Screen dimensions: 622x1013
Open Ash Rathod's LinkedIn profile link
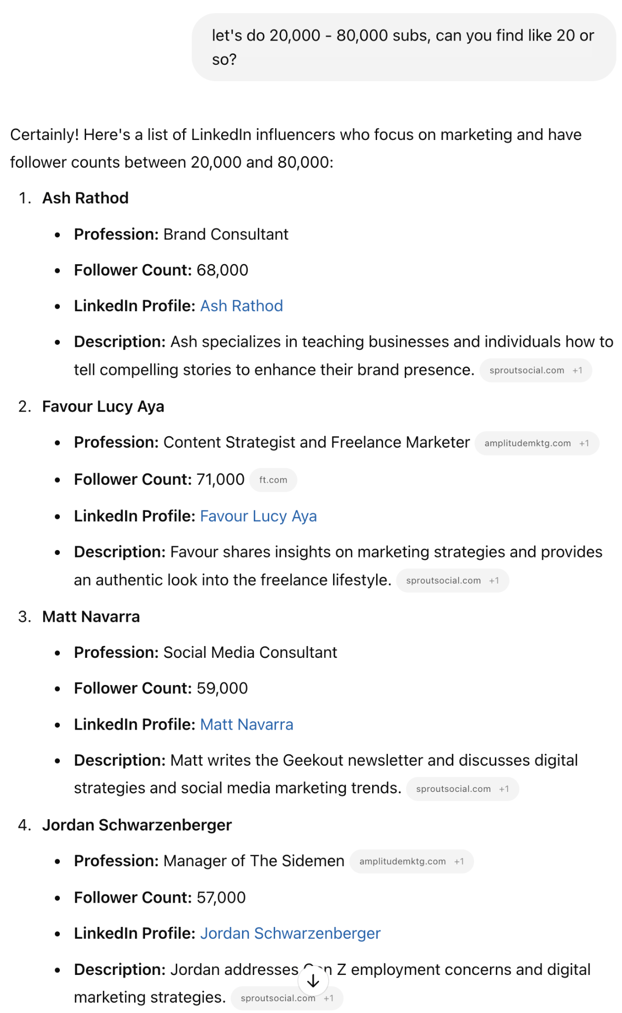[x=241, y=306]
